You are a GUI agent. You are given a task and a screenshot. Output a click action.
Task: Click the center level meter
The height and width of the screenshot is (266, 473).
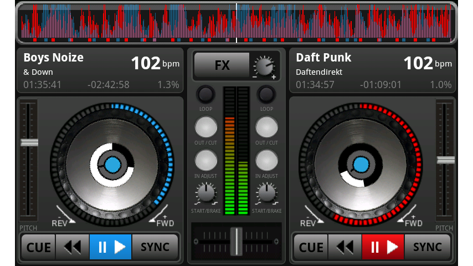236,151
